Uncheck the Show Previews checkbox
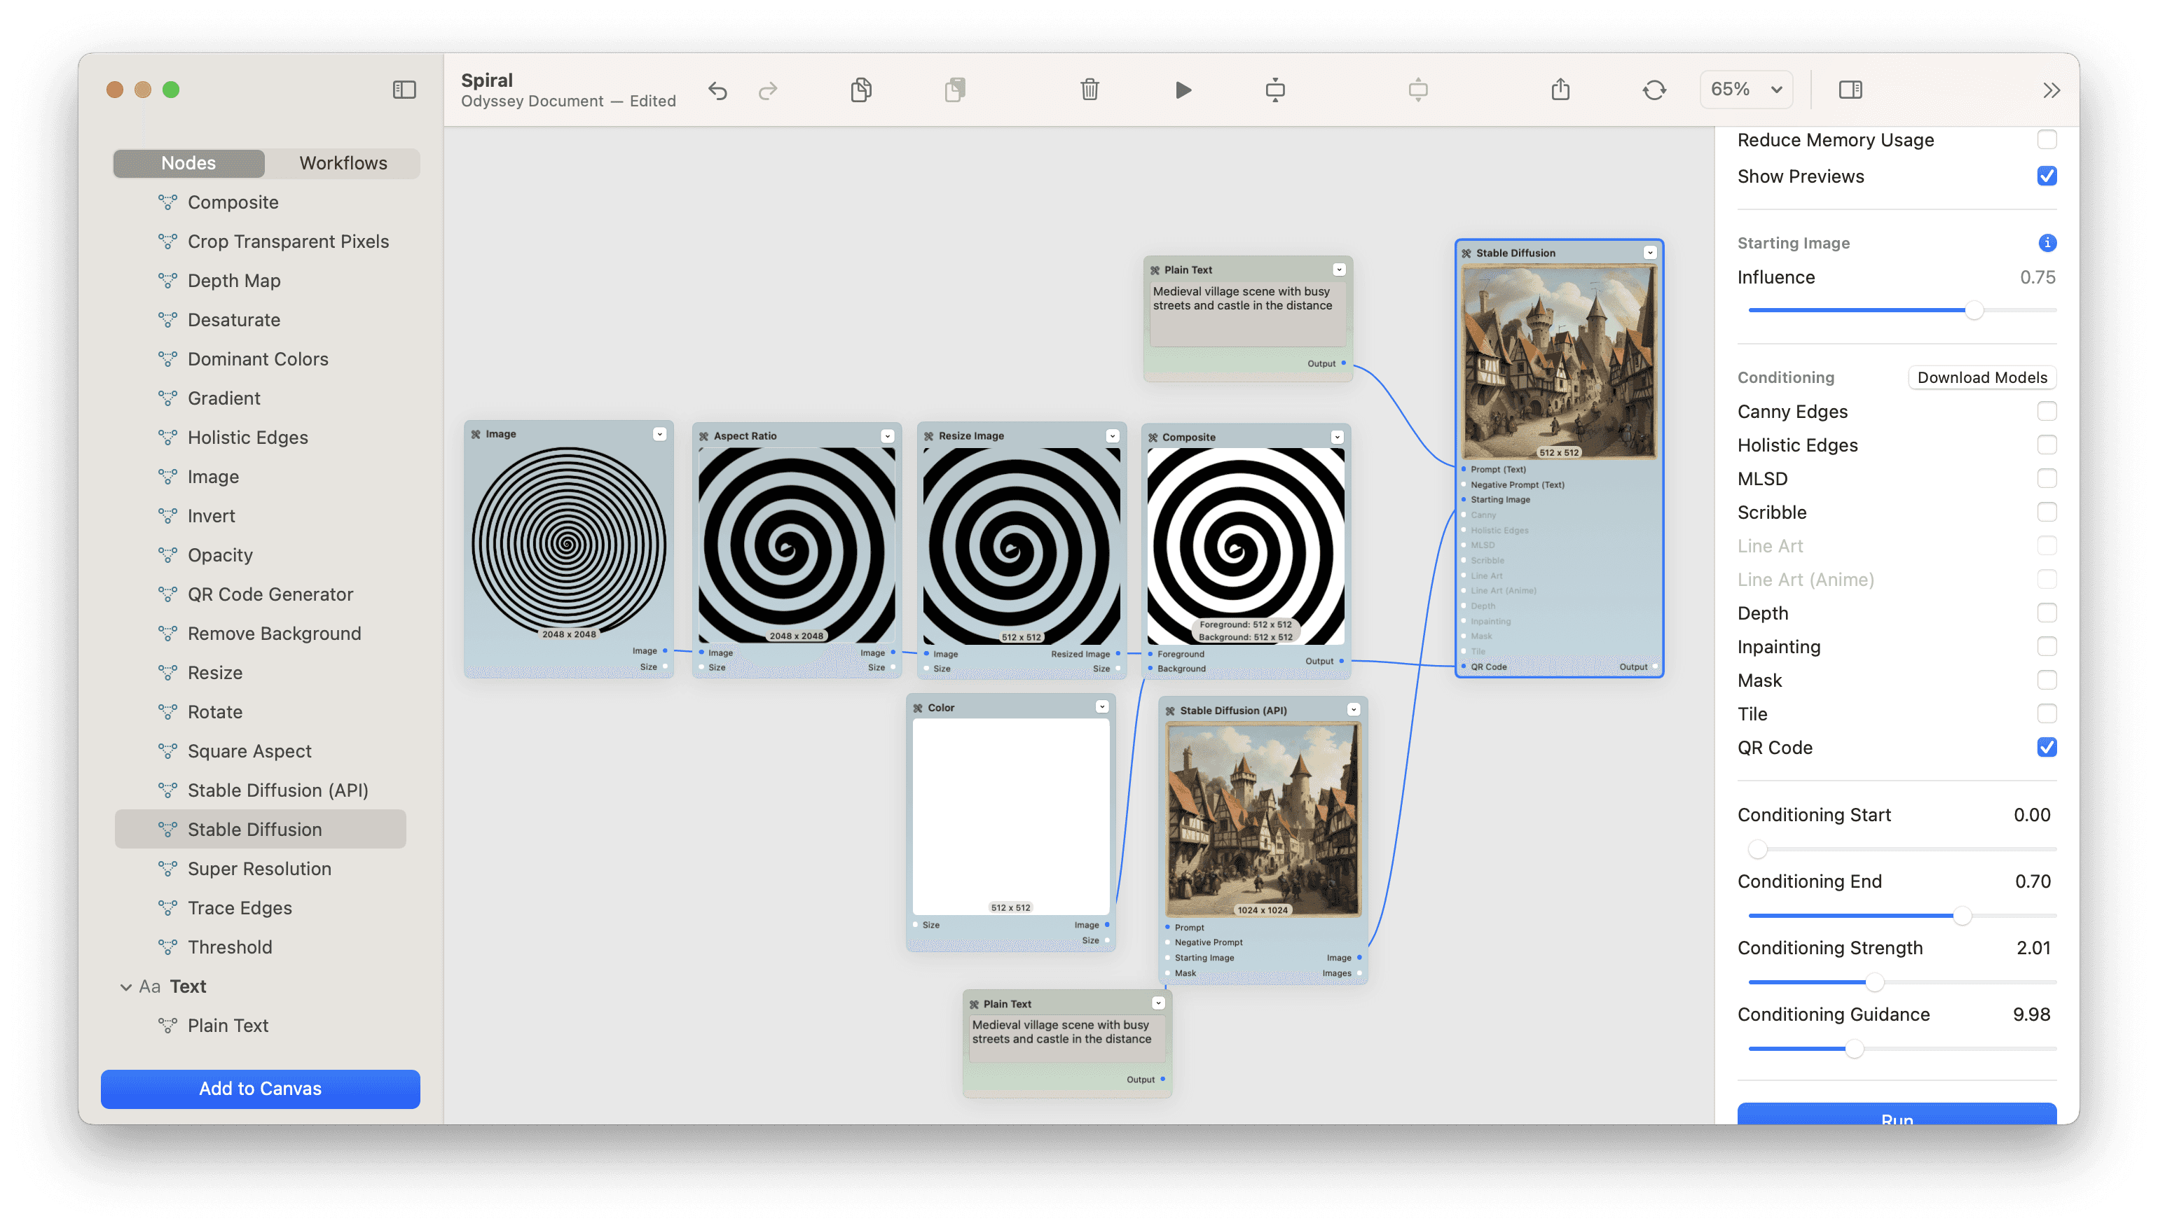 2046,176
